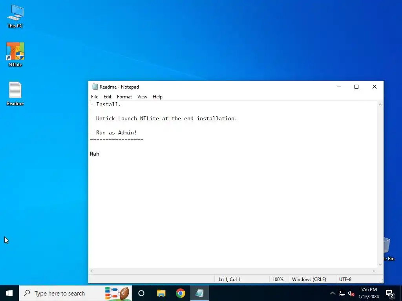Open the View menu in Notepad
This screenshot has height=301, width=402.
(x=142, y=97)
